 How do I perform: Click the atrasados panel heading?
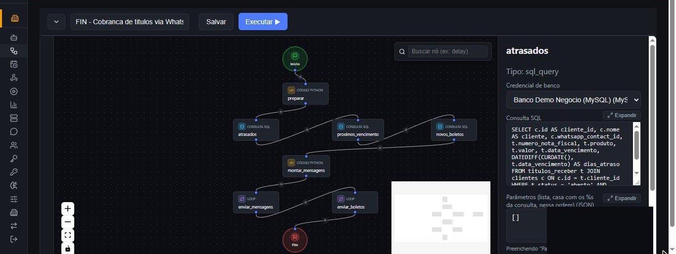[527, 50]
